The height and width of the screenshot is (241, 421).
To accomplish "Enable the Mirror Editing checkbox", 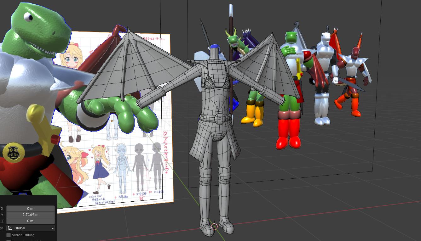I will tap(9, 235).
